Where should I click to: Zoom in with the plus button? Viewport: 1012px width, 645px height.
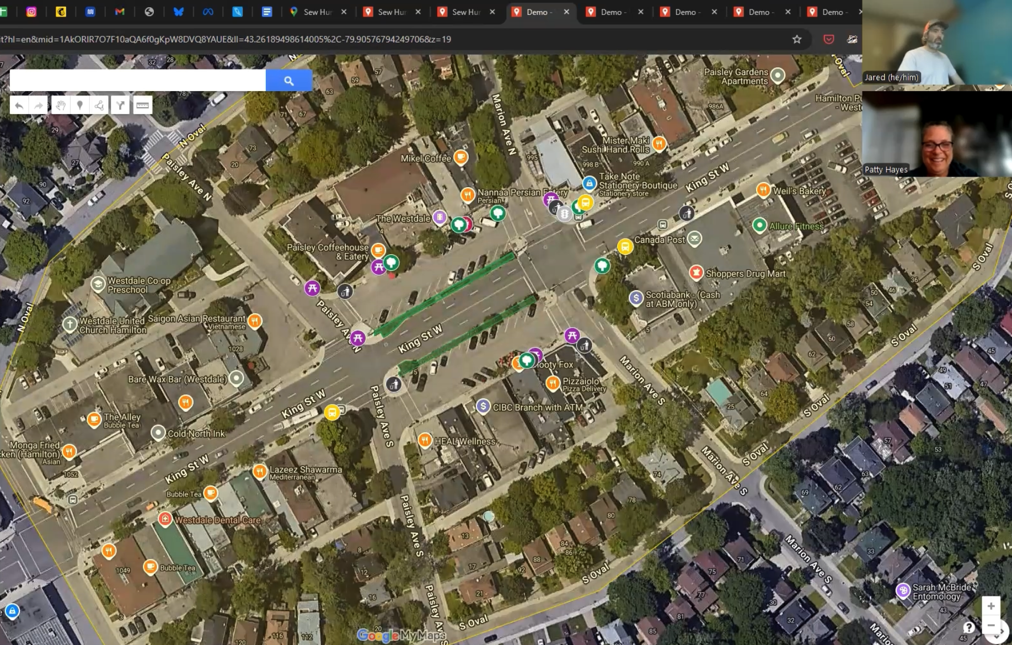[x=991, y=606]
